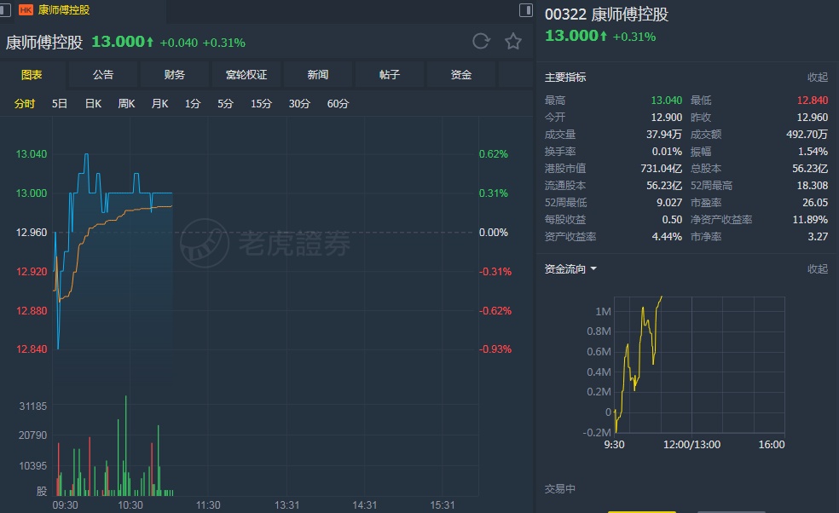Open the 公告 announcements tab
Screen dimensions: 839x513
coord(102,75)
